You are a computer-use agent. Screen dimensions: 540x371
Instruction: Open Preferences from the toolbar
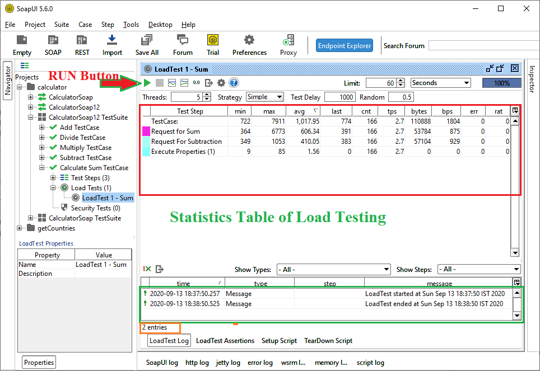249,45
